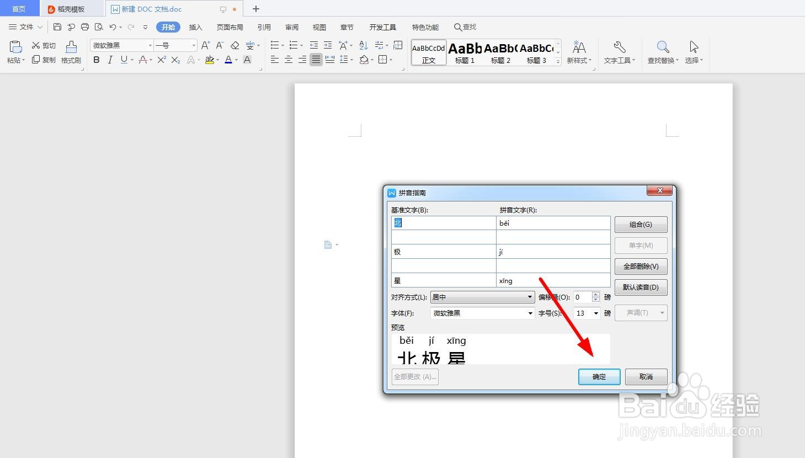
Task: Click the OK (确定) button
Action: point(599,376)
